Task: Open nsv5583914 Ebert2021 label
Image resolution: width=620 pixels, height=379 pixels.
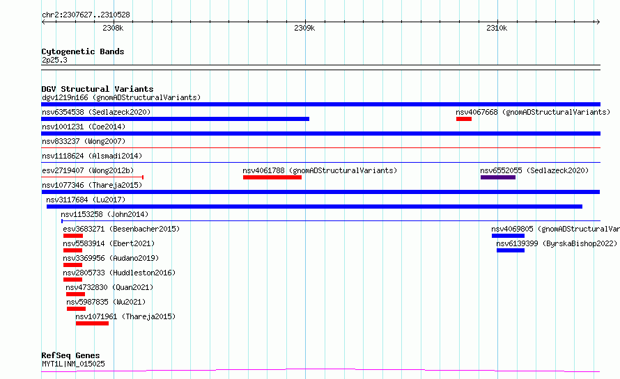Action: pyautogui.click(x=109, y=243)
